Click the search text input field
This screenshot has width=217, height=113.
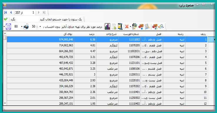(28, 19)
